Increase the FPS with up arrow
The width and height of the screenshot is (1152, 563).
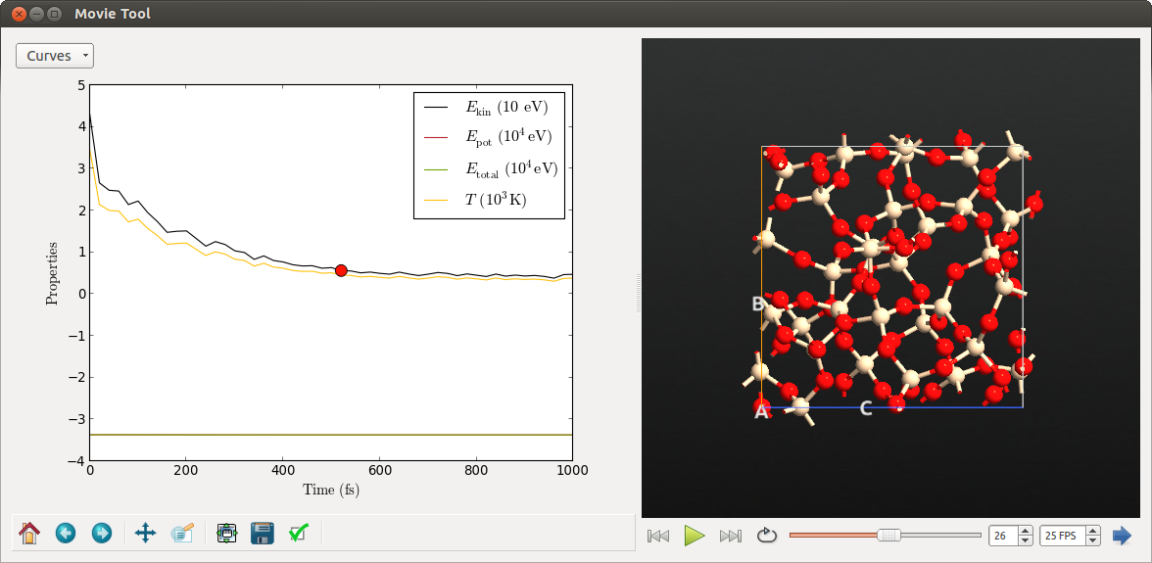coord(1093,532)
